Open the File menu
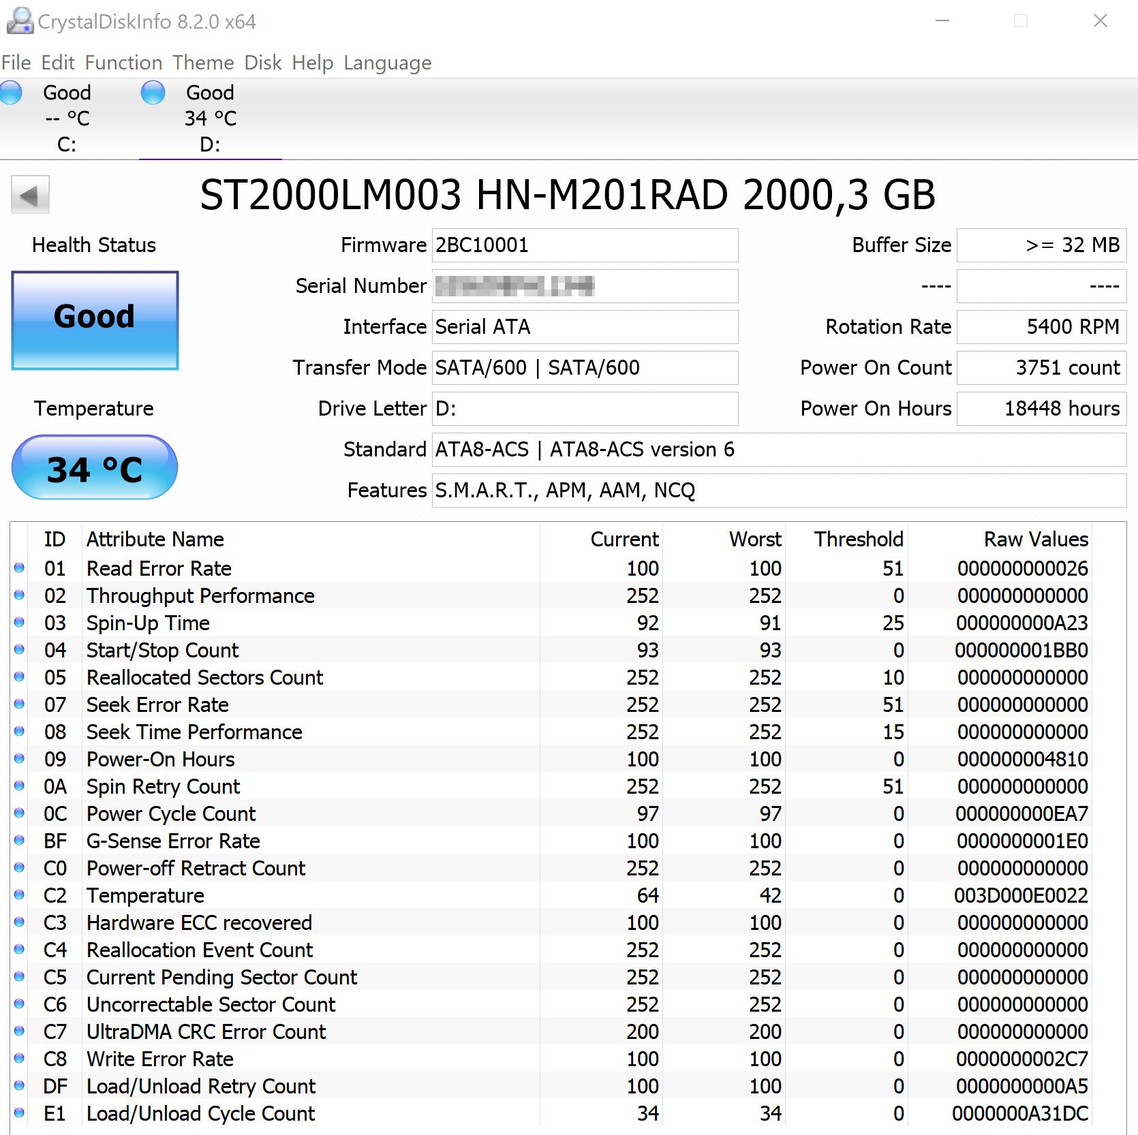 [16, 63]
